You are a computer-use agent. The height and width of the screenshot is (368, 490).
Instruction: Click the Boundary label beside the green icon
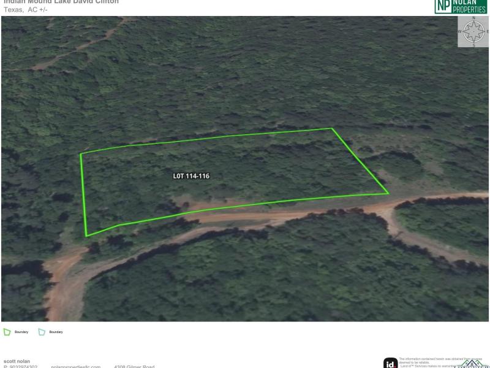[21, 332]
